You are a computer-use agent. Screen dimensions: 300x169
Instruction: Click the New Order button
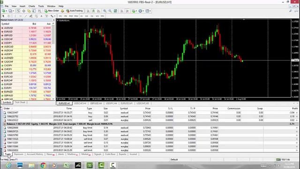coord(52,11)
